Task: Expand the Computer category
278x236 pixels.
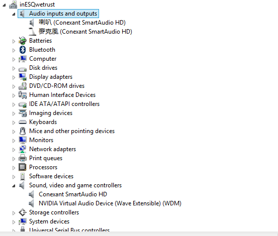Action: coord(14,59)
